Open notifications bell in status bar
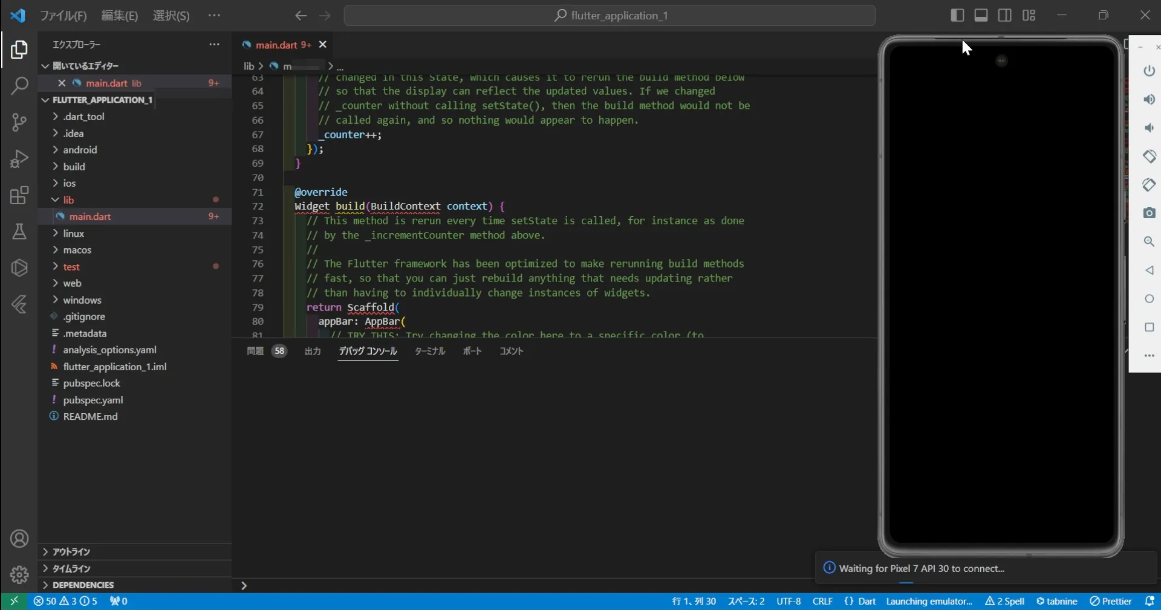 click(x=1150, y=601)
